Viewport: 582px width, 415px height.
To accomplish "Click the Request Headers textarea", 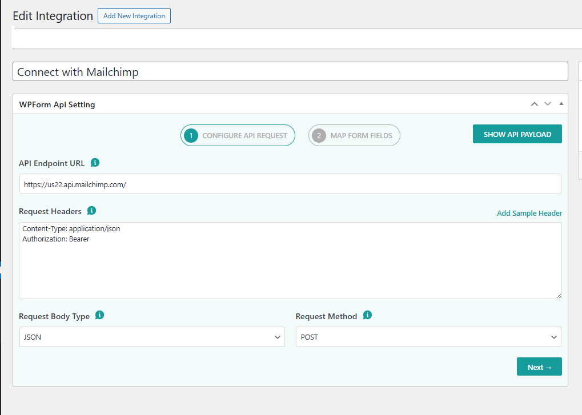I will coord(290,260).
